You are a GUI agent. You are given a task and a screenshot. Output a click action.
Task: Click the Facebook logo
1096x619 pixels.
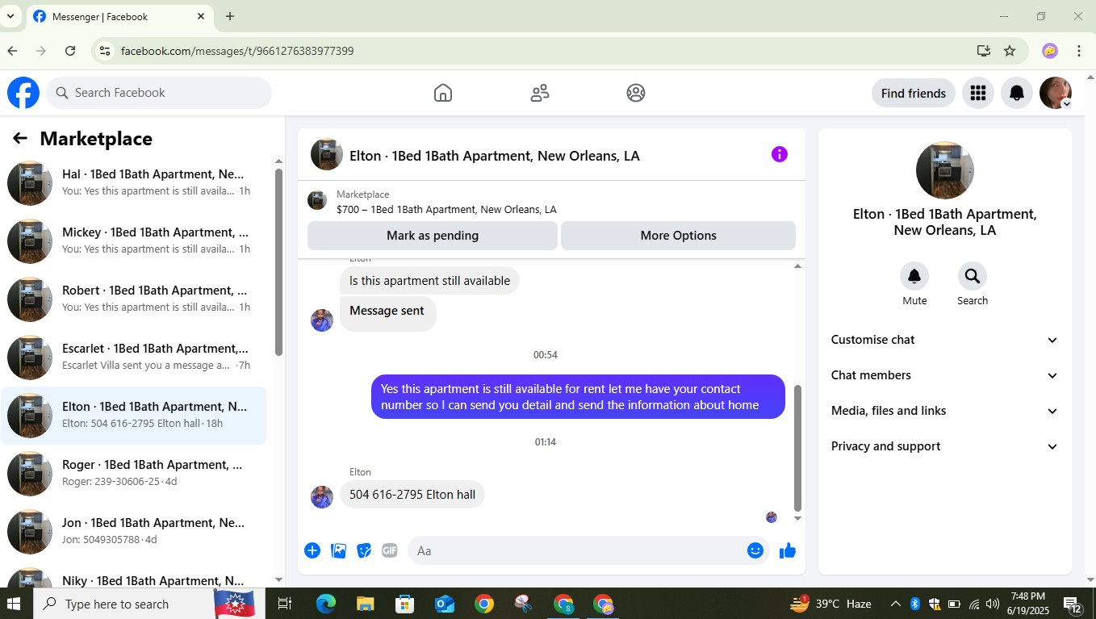pos(23,93)
